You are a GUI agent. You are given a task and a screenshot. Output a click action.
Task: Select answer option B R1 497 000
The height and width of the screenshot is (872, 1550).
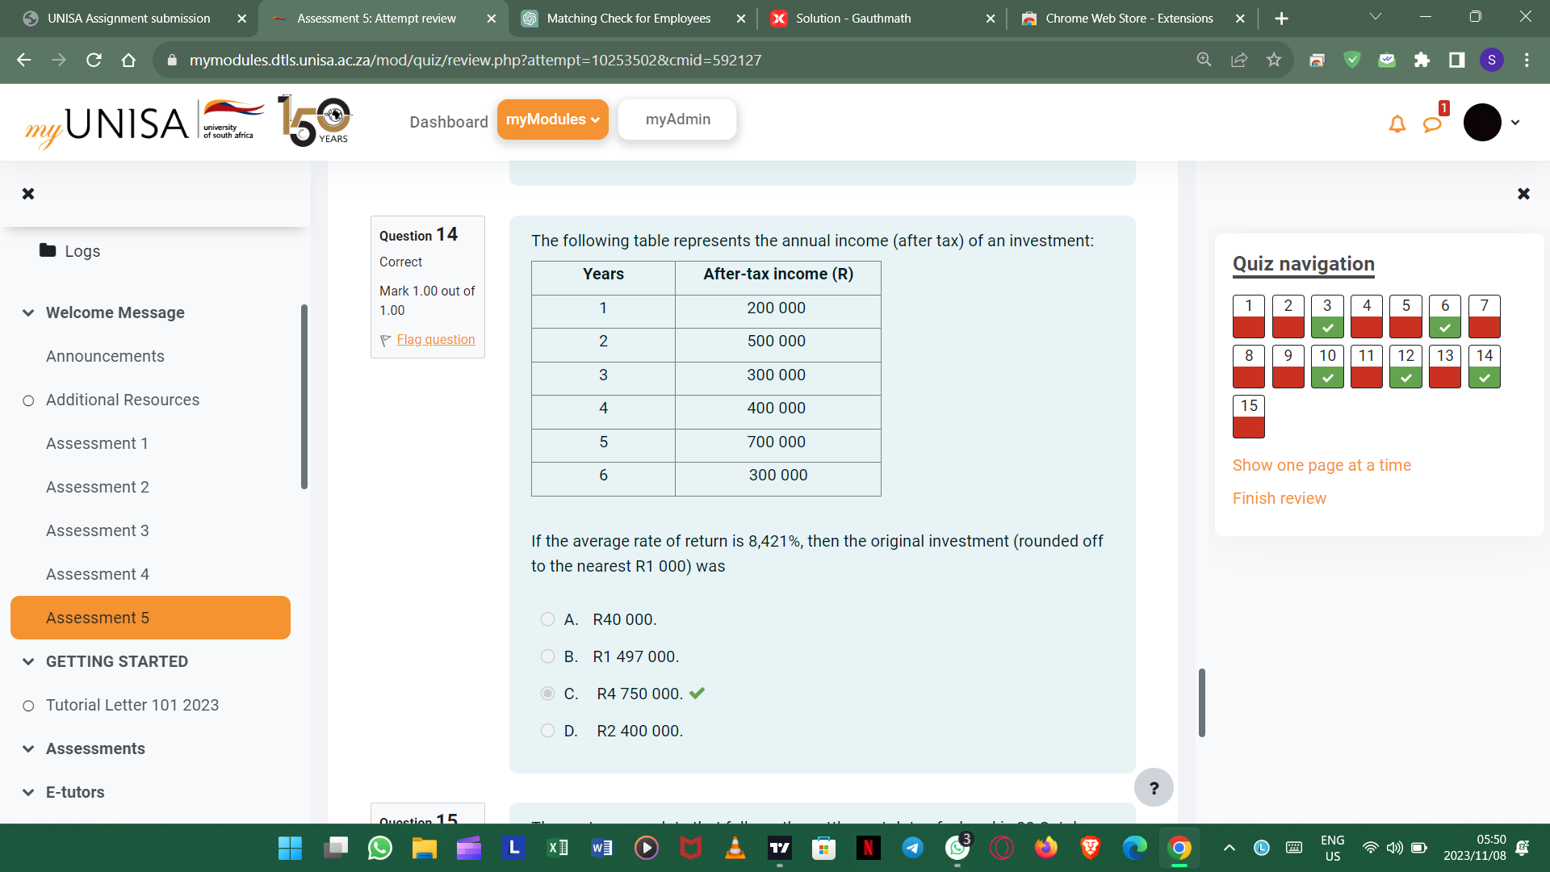tap(547, 656)
